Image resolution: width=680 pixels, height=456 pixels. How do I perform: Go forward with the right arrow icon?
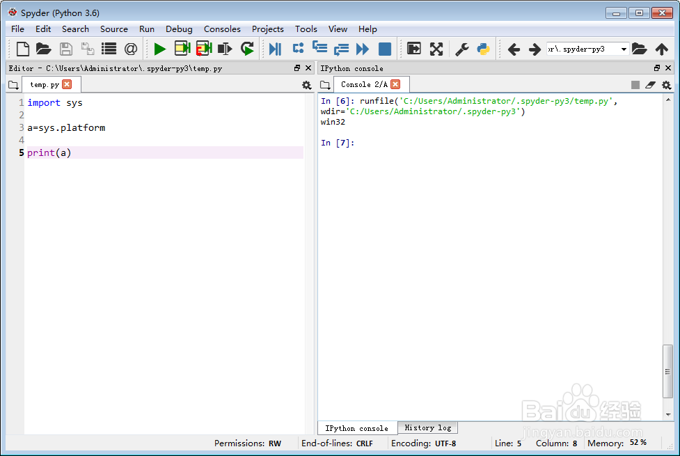pyautogui.click(x=535, y=49)
